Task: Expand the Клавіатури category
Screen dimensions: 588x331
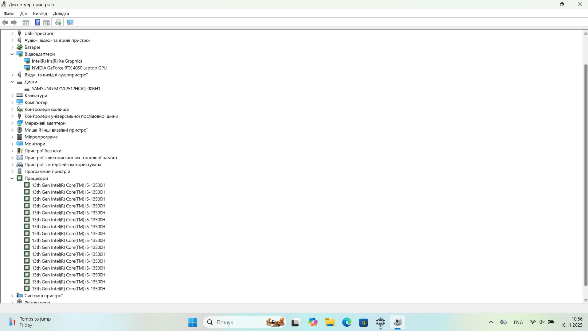Action: coord(12,95)
